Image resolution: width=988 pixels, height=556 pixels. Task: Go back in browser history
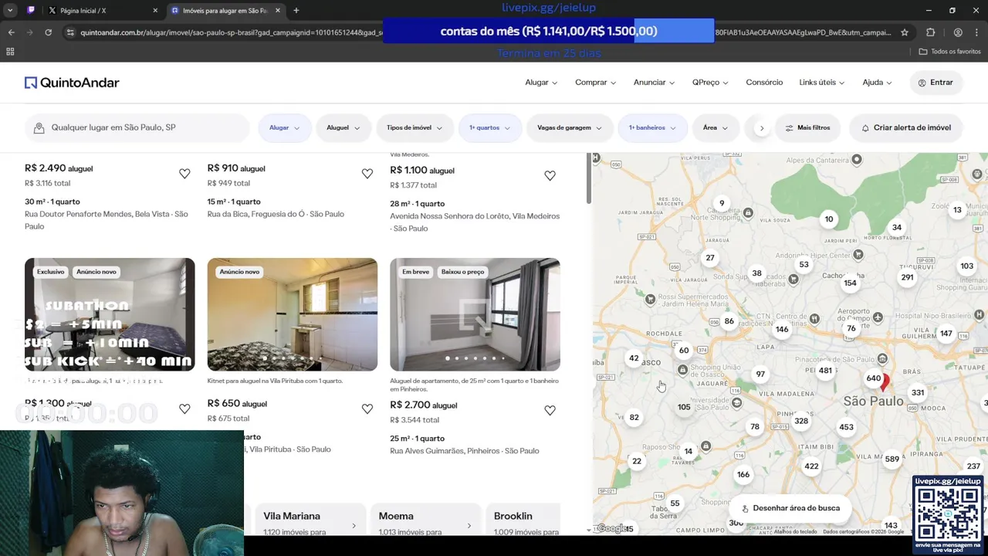pos(11,32)
